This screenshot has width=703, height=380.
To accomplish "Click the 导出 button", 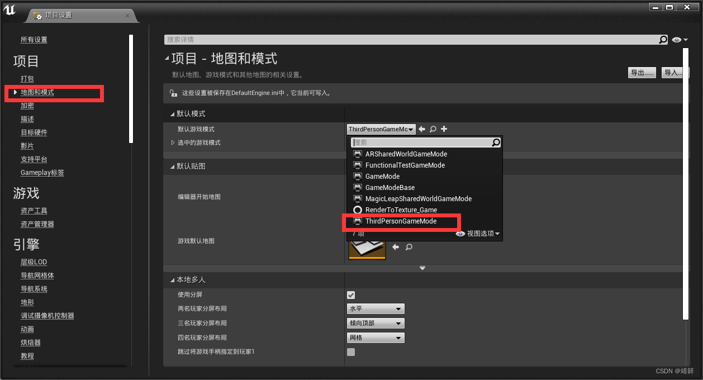I will click(x=642, y=73).
